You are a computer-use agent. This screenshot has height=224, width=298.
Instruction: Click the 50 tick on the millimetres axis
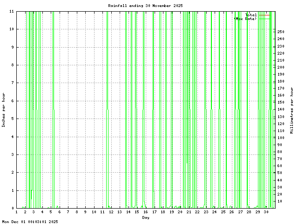pos(280,173)
